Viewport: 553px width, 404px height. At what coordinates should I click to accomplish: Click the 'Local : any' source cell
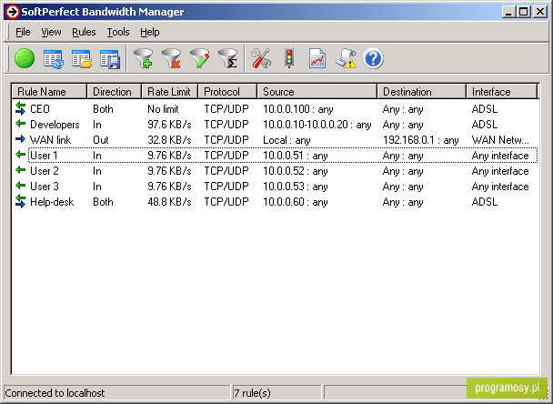(x=287, y=140)
